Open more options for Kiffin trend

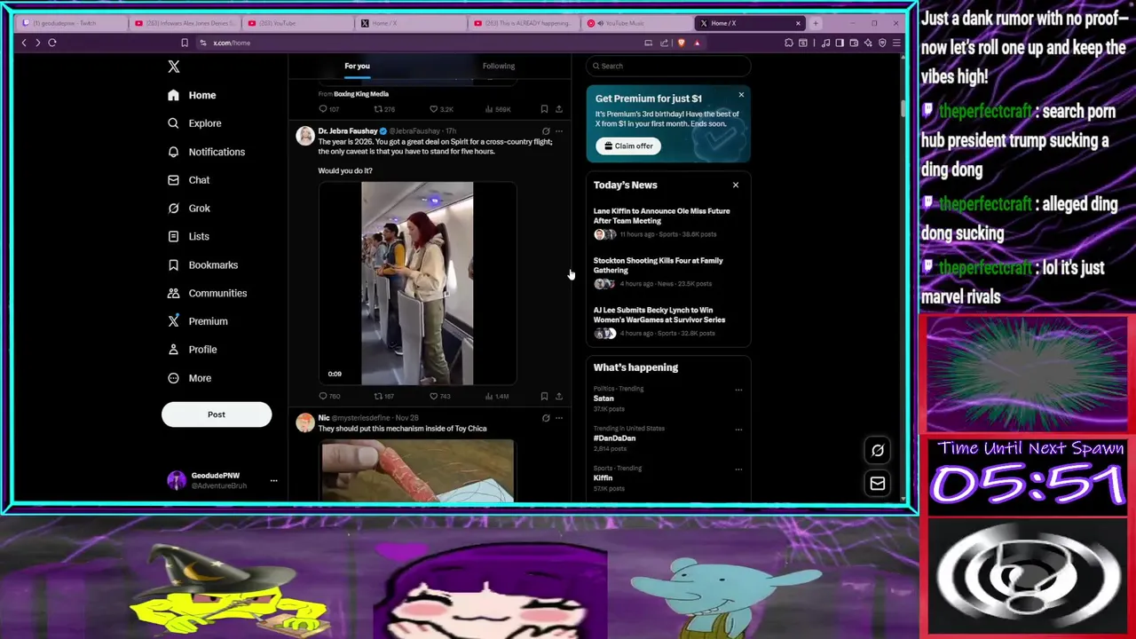[738, 469]
